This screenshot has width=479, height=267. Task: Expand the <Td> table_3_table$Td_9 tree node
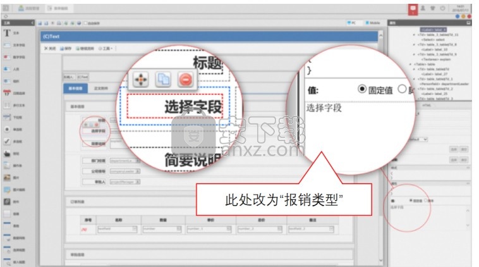tap(414, 54)
